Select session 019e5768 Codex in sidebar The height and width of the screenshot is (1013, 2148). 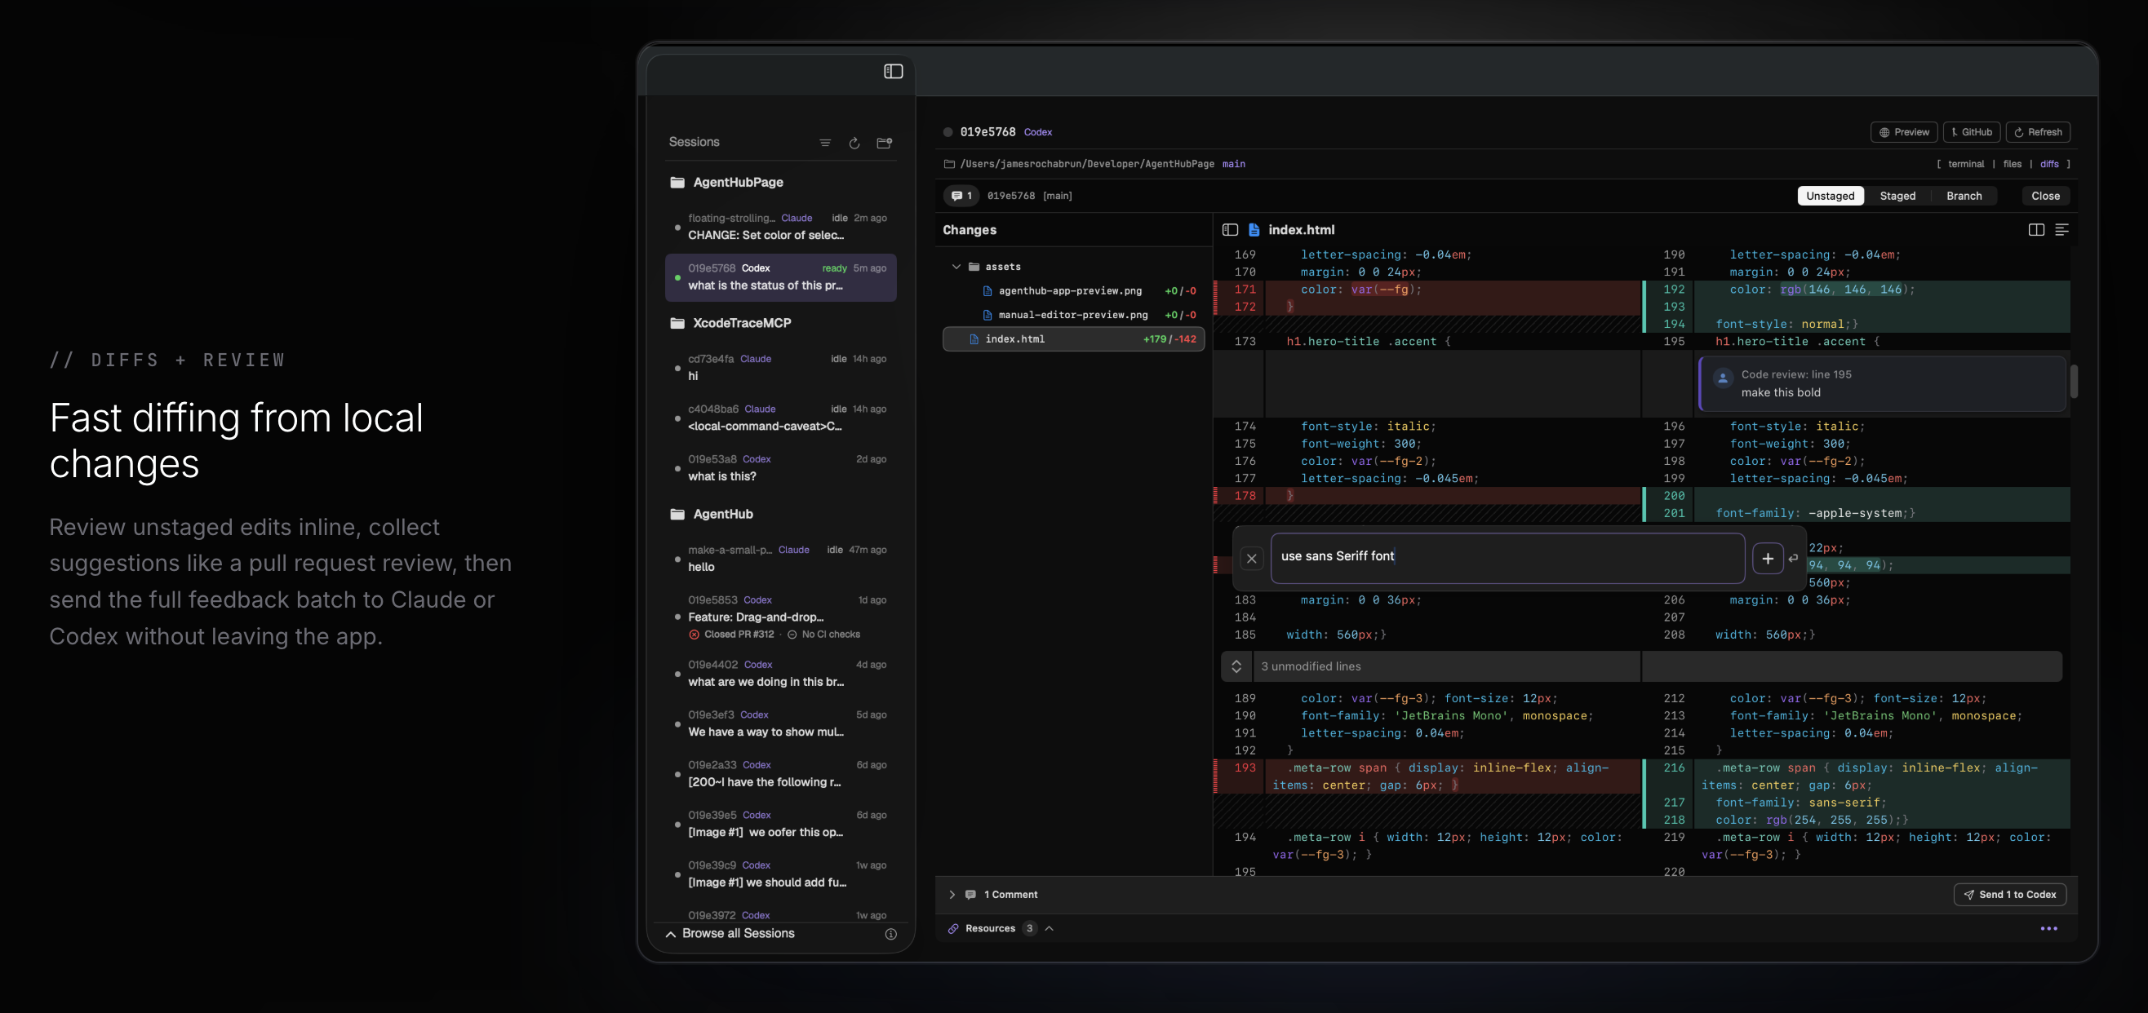[780, 276]
